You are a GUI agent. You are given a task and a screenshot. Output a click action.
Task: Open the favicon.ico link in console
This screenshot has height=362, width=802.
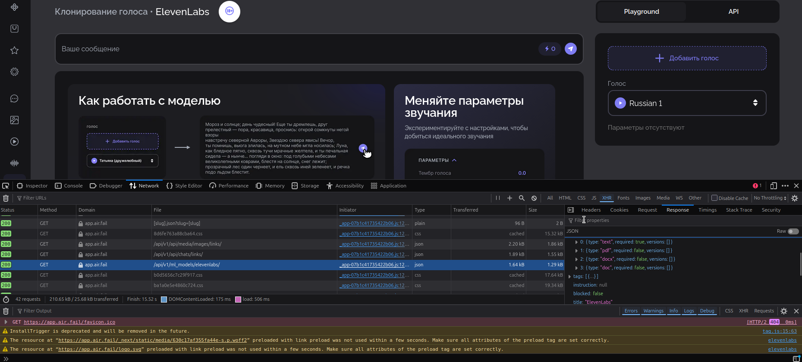(69, 322)
